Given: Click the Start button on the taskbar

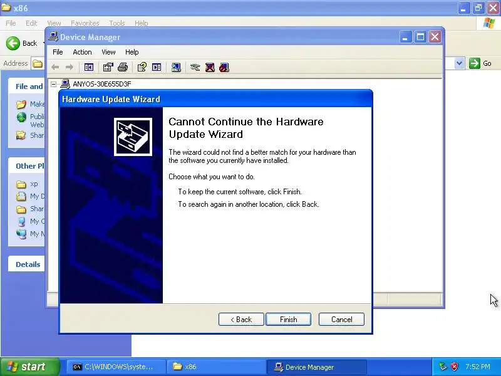Looking at the screenshot, I should click(29, 367).
